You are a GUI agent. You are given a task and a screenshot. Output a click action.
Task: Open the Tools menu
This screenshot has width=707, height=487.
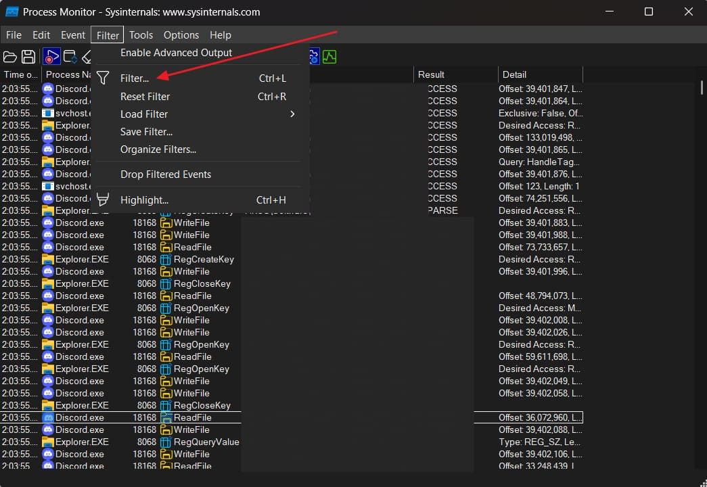141,34
